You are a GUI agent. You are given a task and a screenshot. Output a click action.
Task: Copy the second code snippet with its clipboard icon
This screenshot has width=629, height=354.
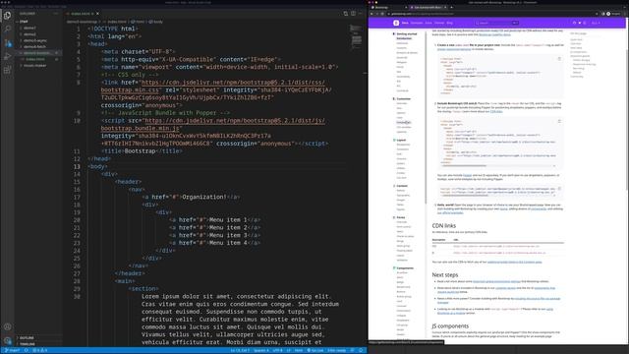click(x=559, y=121)
